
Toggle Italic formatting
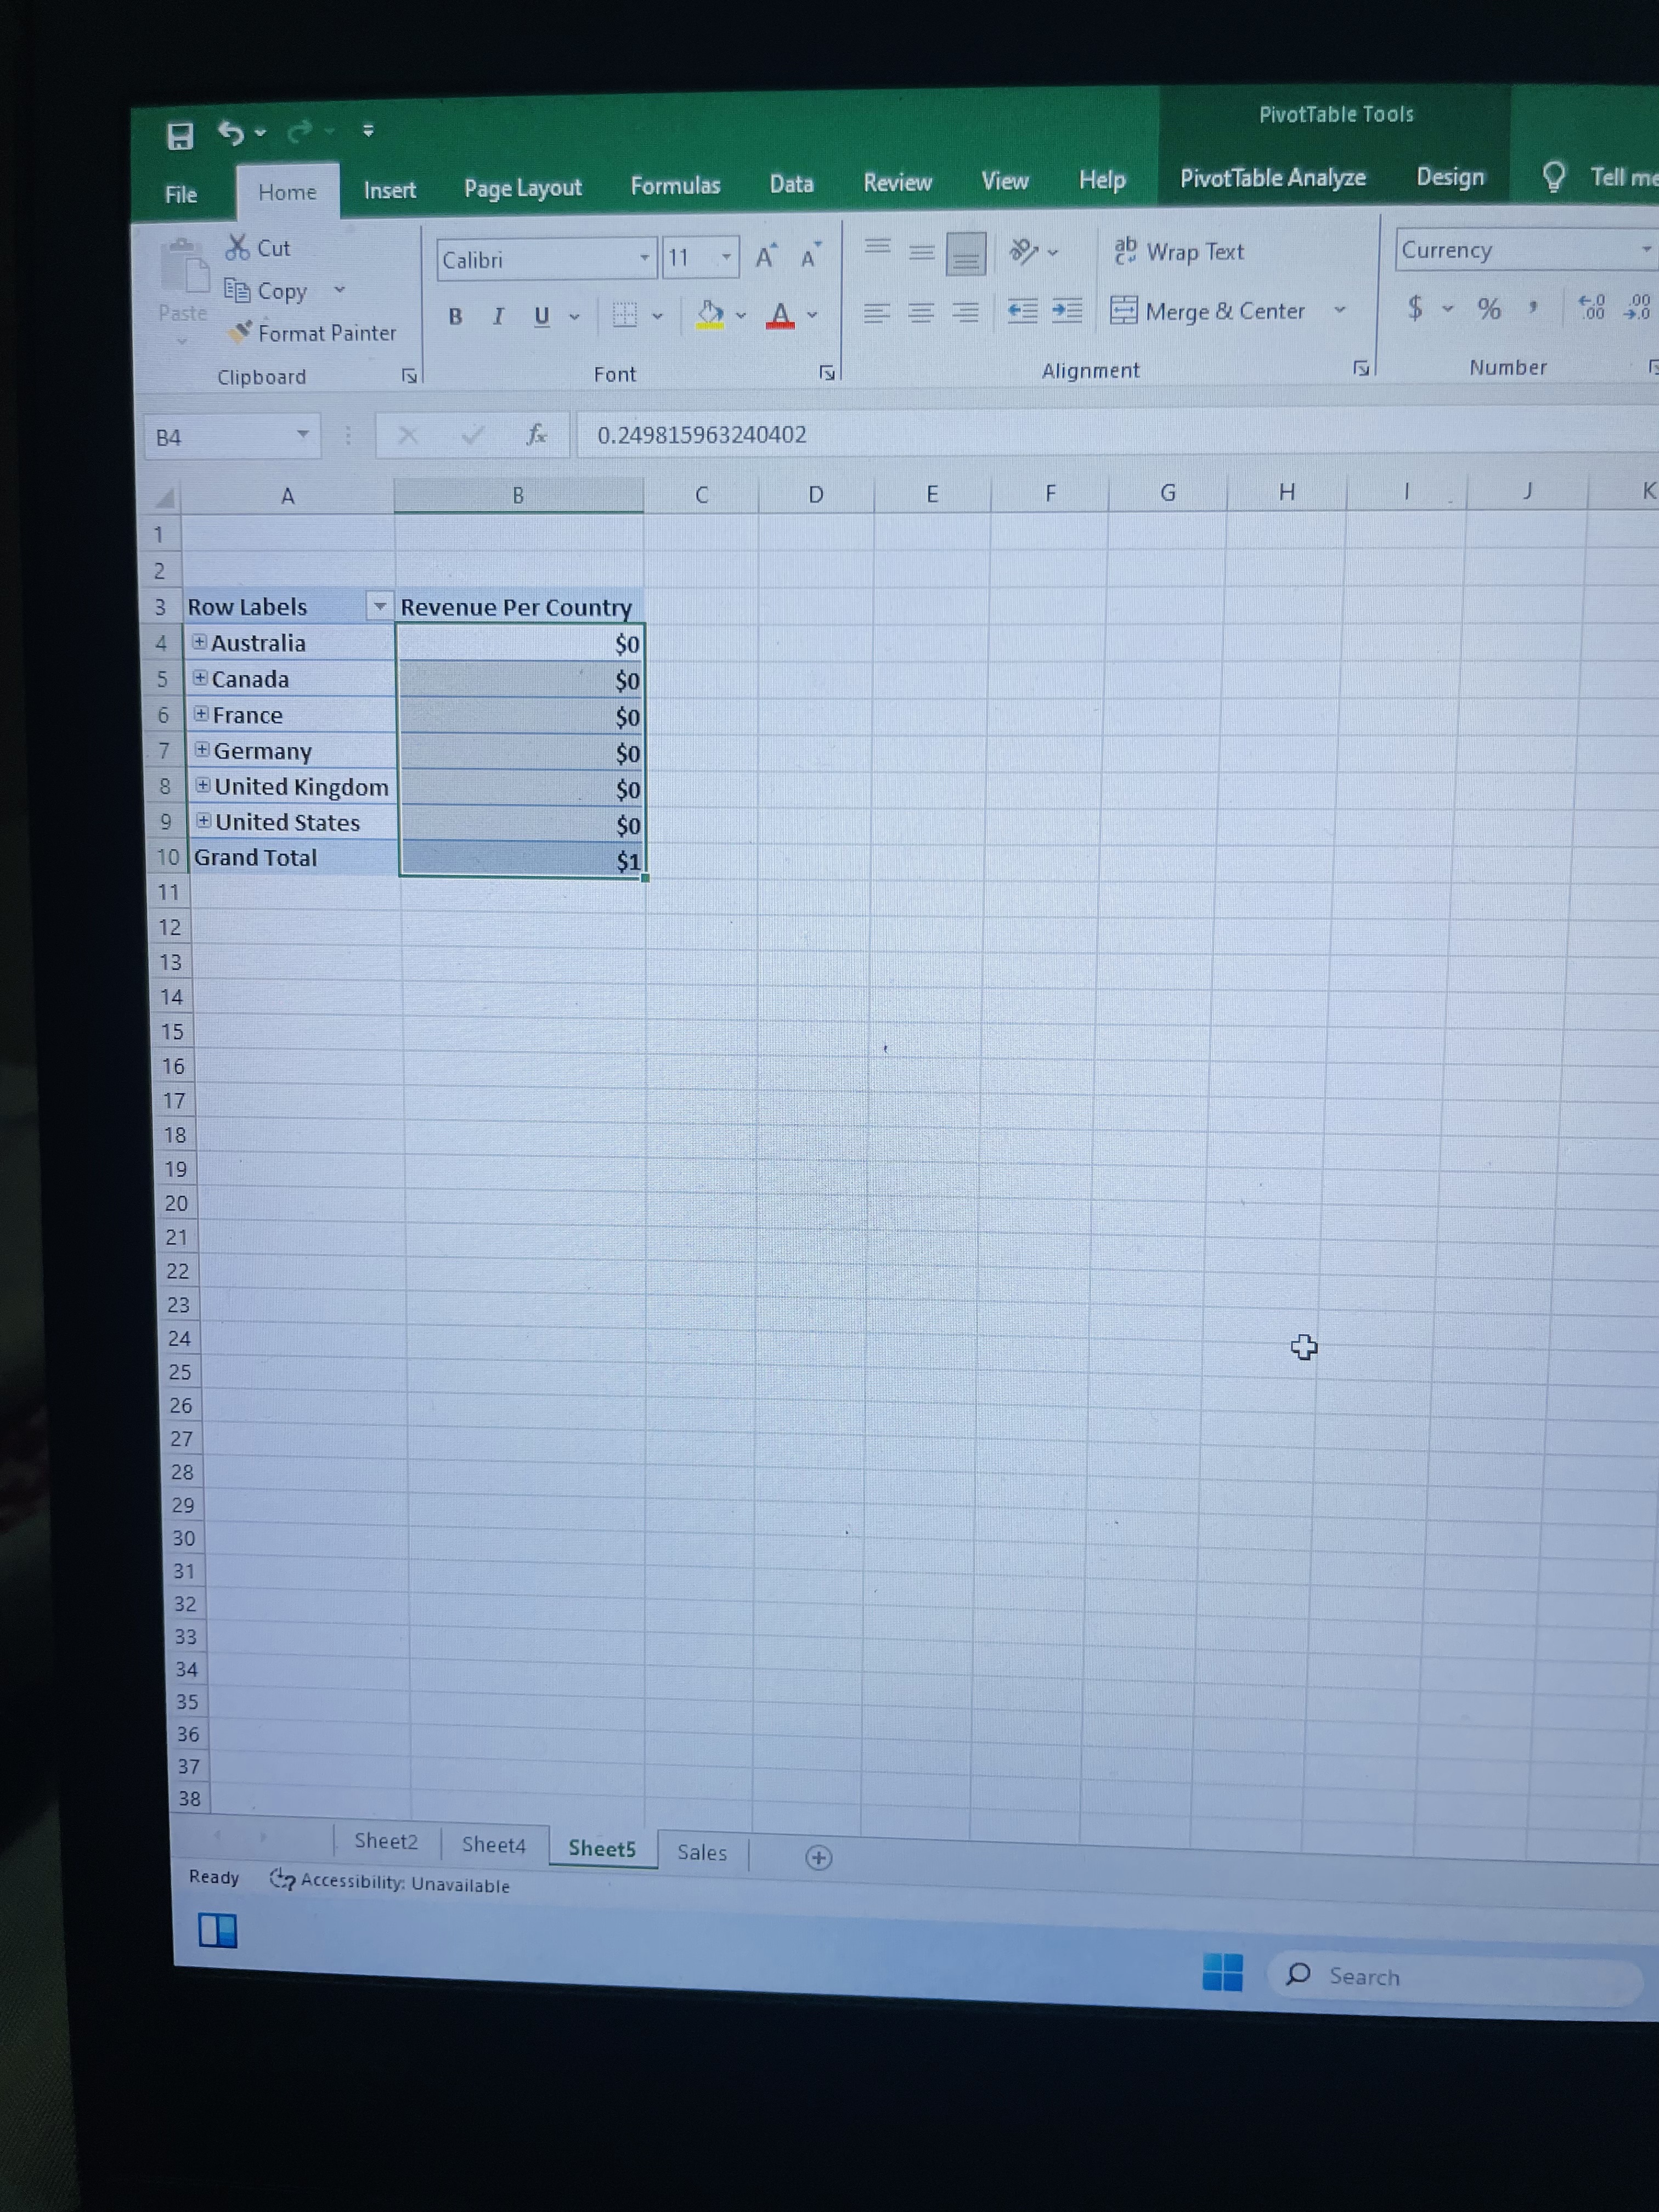pyautogui.click(x=497, y=316)
